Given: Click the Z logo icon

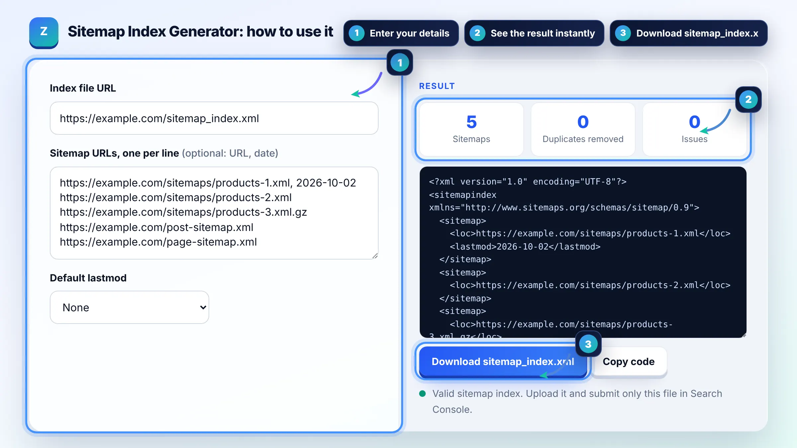Looking at the screenshot, I should [44, 33].
